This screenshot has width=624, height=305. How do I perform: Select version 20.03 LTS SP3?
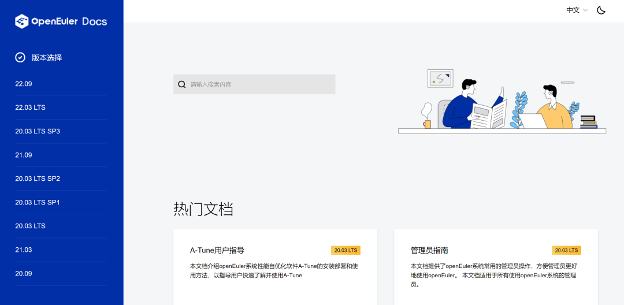(x=61, y=131)
